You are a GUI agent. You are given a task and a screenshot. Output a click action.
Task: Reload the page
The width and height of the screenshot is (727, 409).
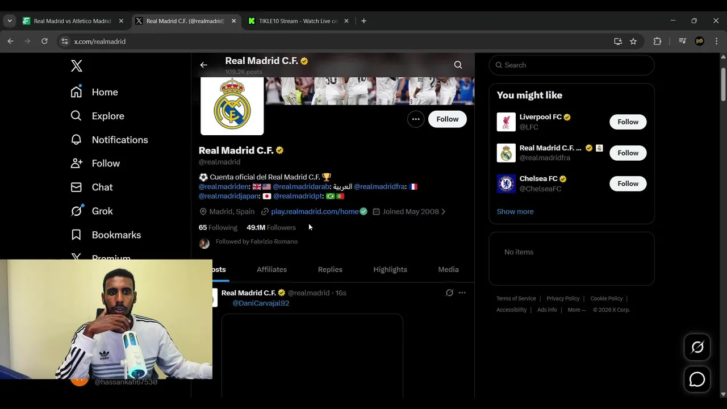44,41
